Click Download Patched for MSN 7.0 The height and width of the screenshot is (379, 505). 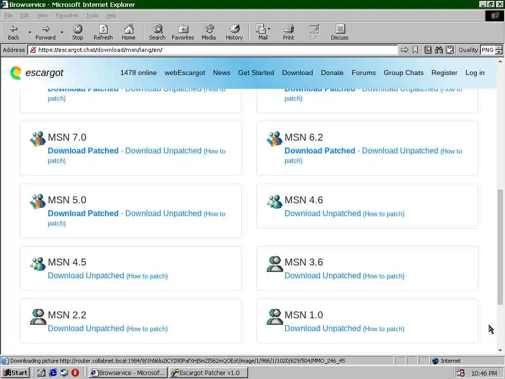(83, 151)
